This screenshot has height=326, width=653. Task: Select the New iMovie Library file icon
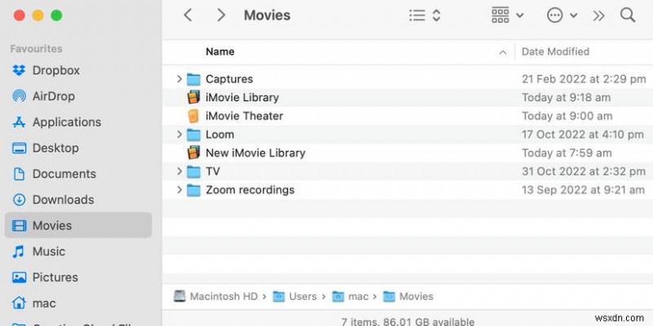click(x=193, y=152)
